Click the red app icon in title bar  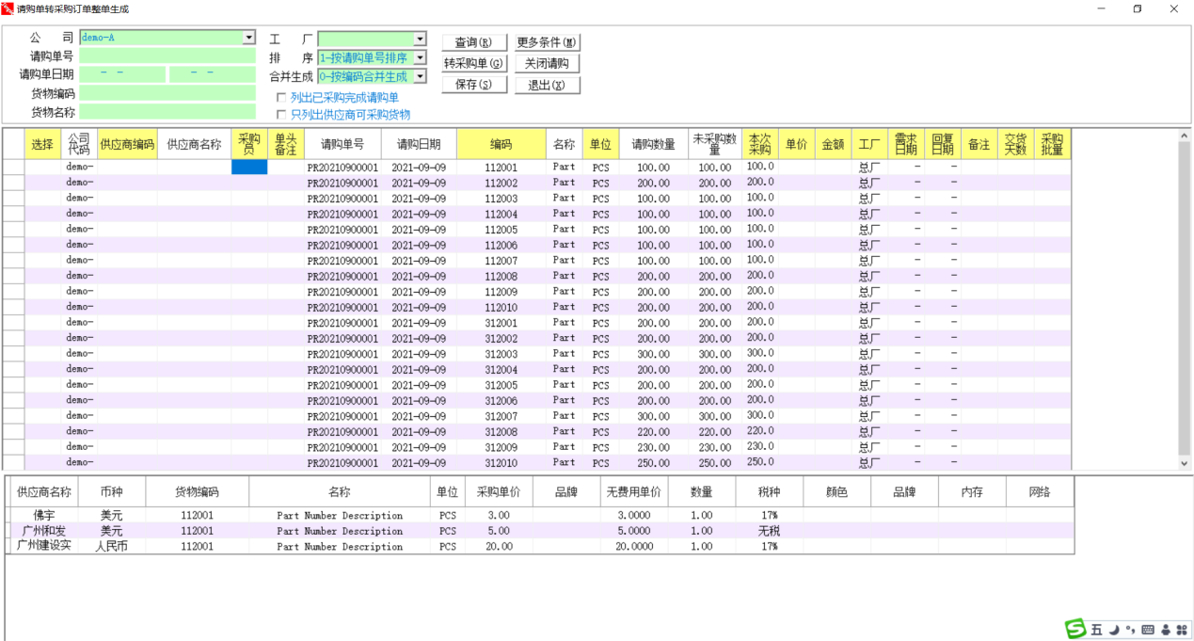(x=8, y=8)
